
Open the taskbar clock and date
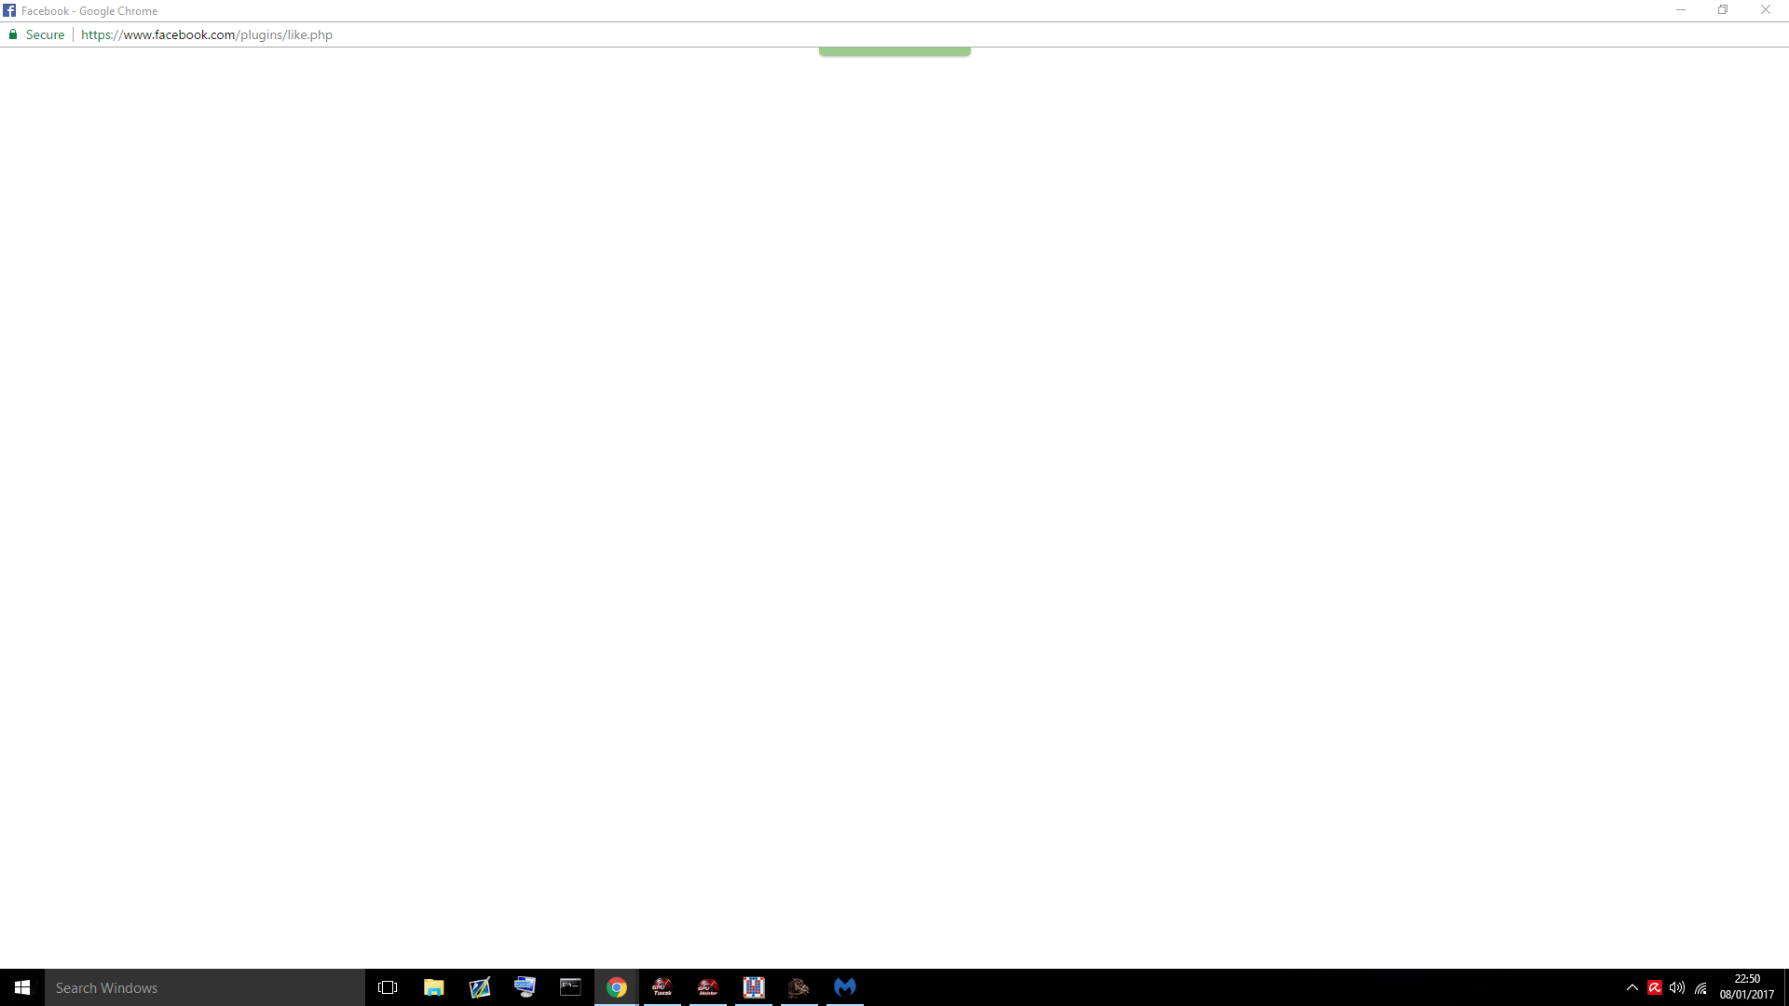1747,987
